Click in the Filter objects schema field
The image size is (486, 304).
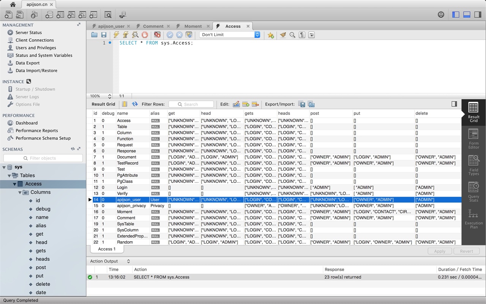pyautogui.click(x=43, y=158)
